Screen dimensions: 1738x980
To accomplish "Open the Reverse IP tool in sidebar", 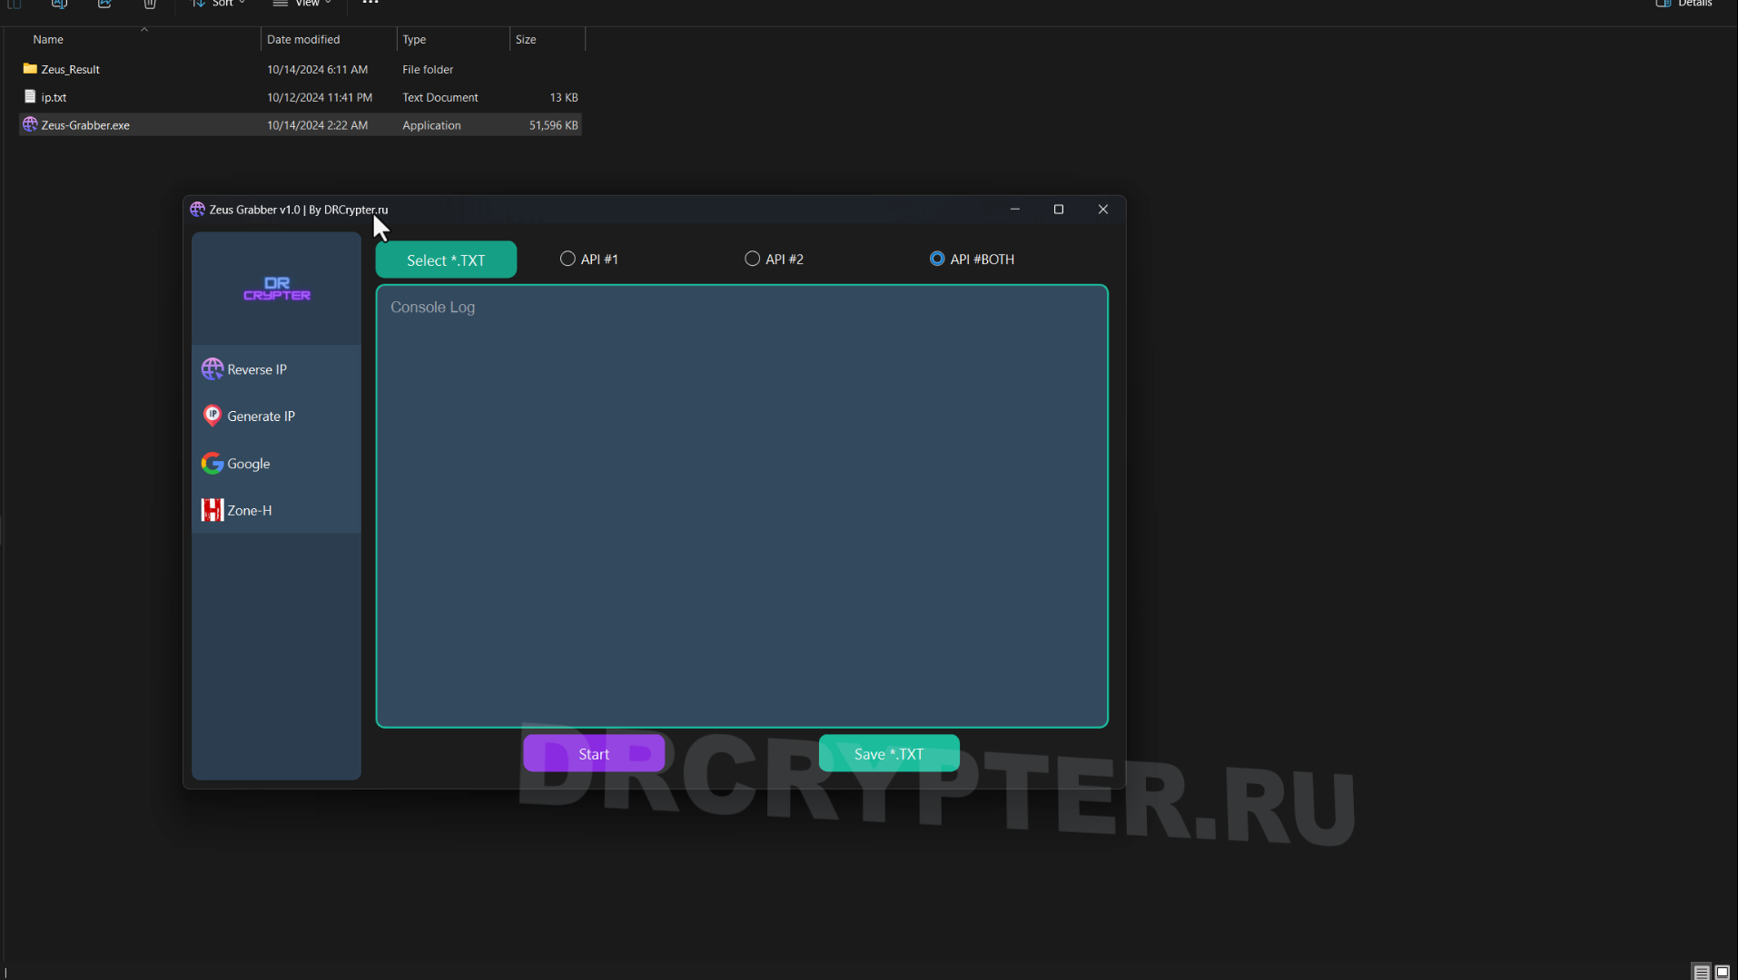I will pos(276,369).
